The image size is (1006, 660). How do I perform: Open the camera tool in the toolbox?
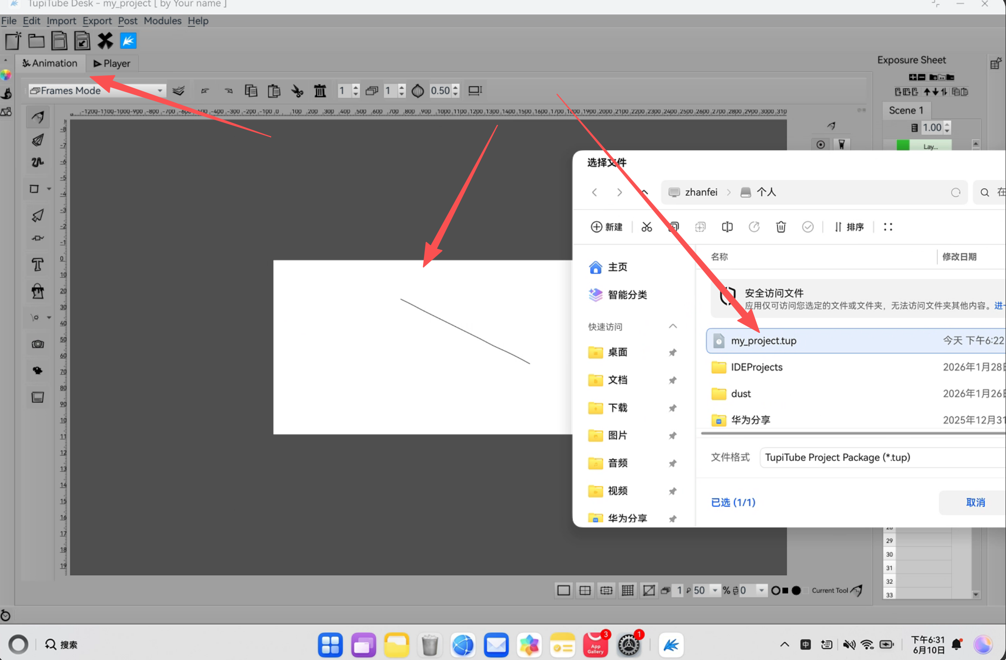pyautogui.click(x=38, y=344)
